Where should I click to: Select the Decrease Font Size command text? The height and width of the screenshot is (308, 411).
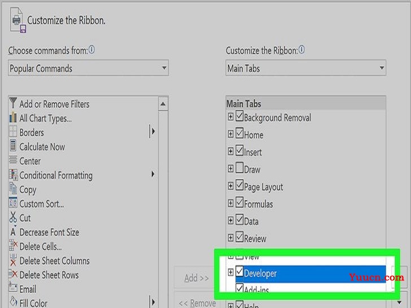tap(49, 232)
